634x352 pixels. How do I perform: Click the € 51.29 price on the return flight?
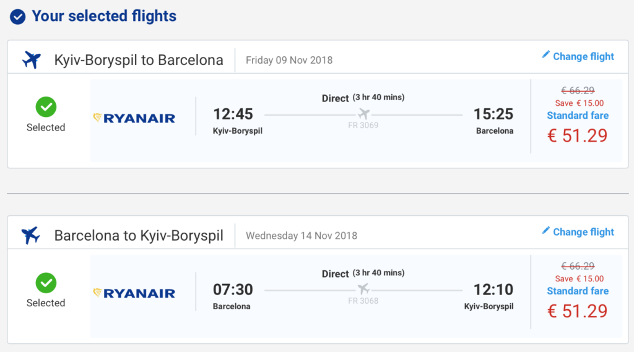578,311
